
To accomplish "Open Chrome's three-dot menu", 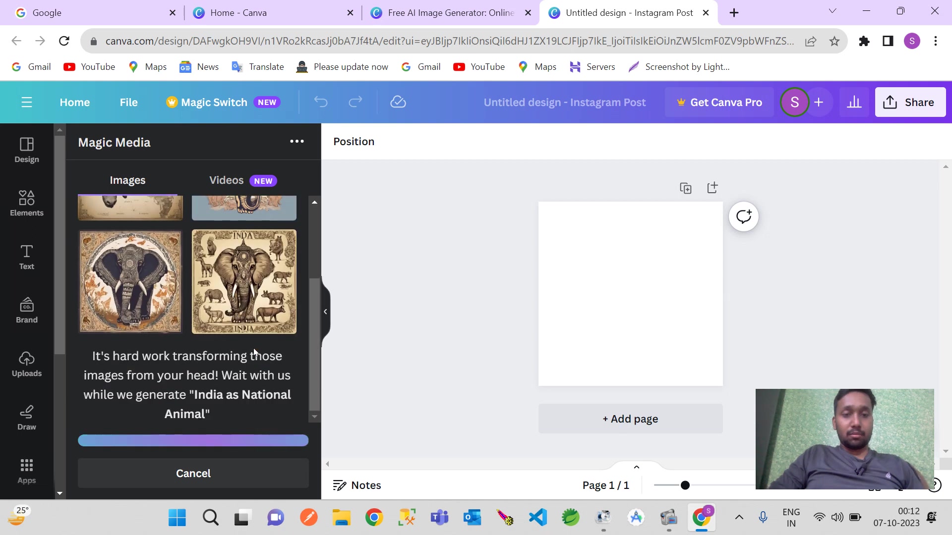I will (936, 41).
